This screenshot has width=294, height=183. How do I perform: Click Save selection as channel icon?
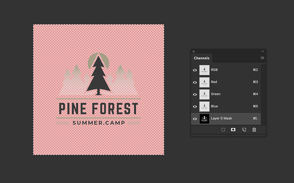click(233, 130)
